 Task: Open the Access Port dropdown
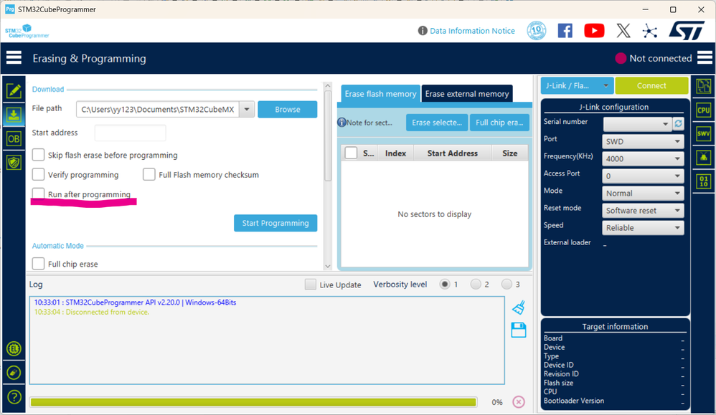pyautogui.click(x=643, y=176)
